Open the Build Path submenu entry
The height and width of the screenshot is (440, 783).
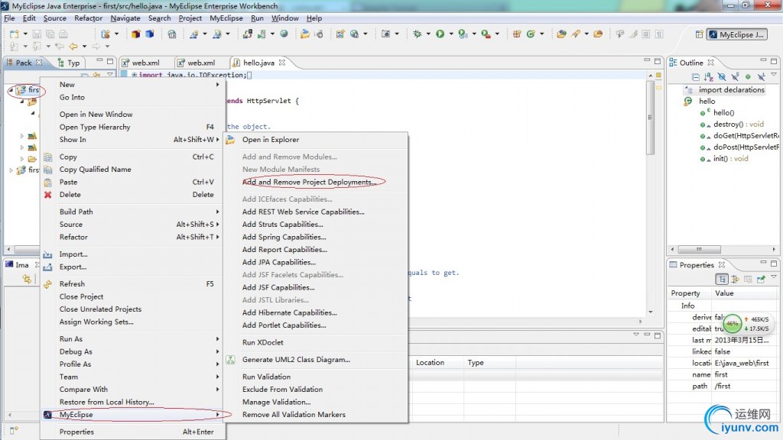(x=132, y=212)
